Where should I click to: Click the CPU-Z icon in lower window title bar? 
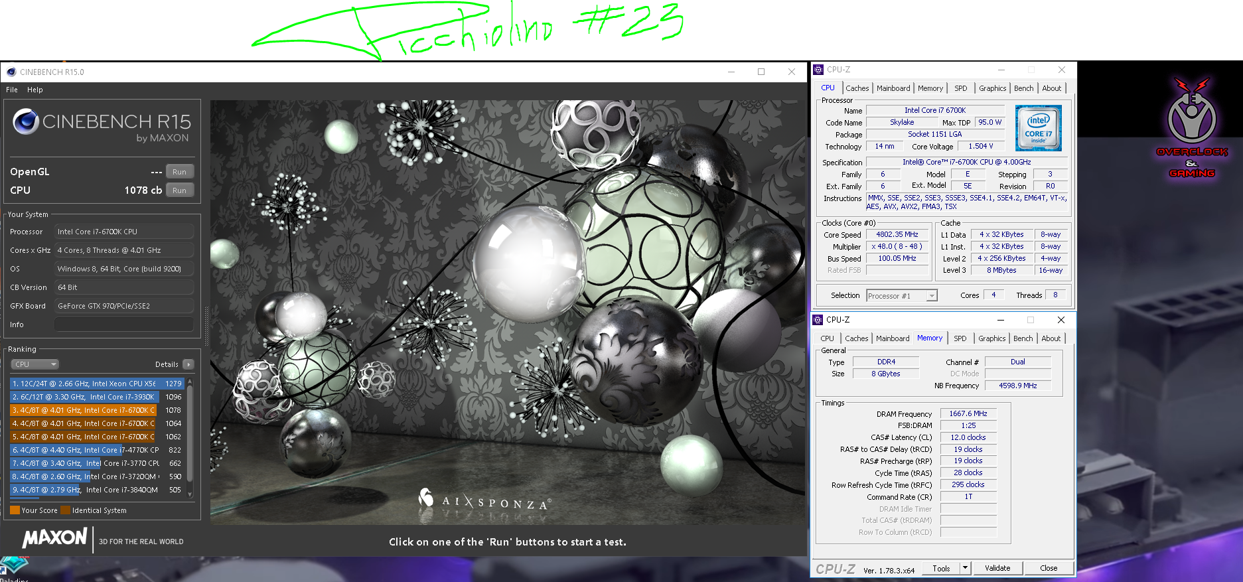click(x=818, y=320)
